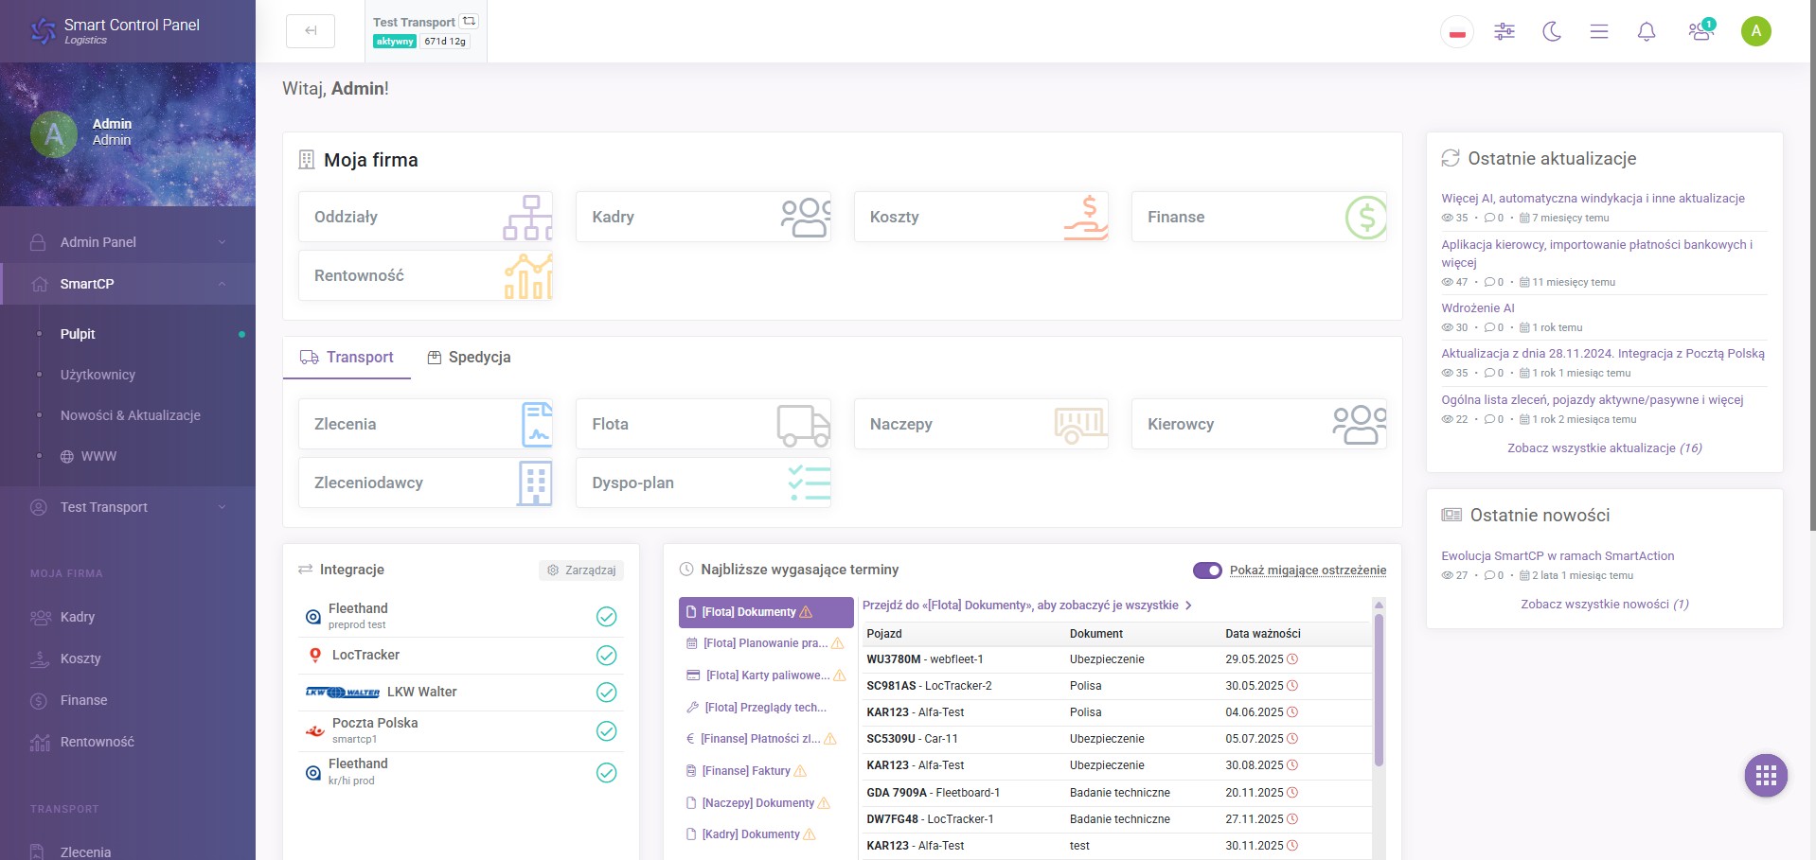Click switch icon next to Test Transport
1816x860 pixels.
point(469,21)
